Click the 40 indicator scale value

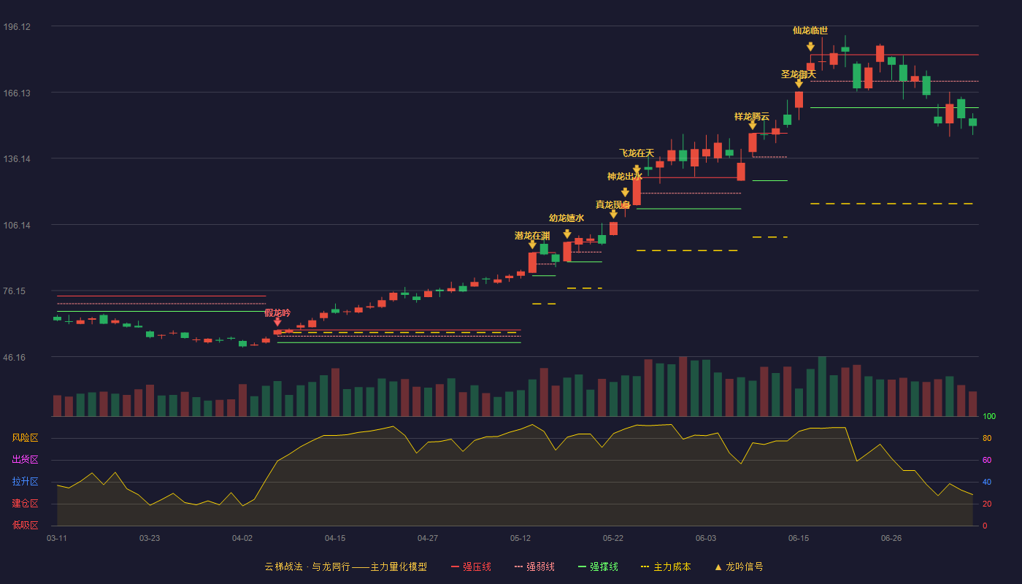[x=987, y=483]
